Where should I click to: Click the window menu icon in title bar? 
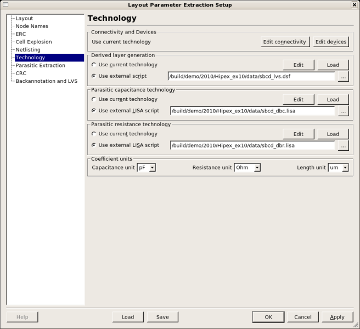[x=5, y=5]
